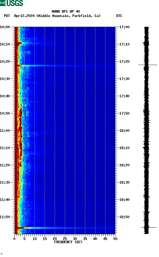Click the 17:30 UTC time label
This screenshot has width=159, height=257.
(124, 79)
